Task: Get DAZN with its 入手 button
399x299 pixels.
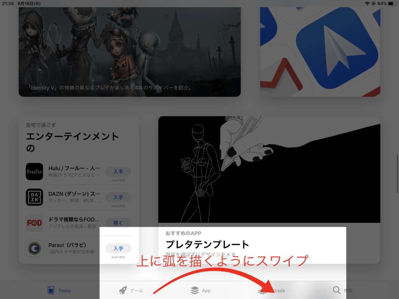Action: coord(118,197)
